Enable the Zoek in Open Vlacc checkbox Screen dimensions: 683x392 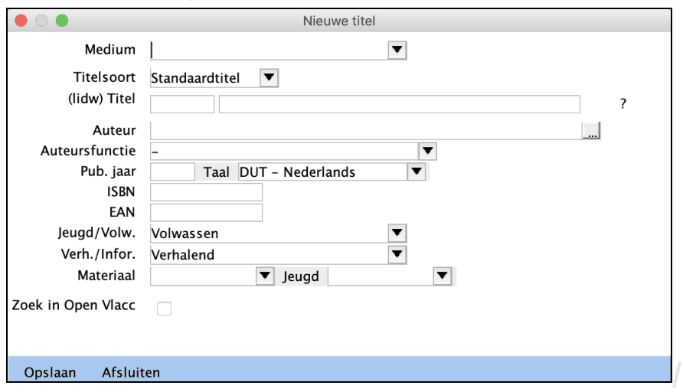pos(164,309)
